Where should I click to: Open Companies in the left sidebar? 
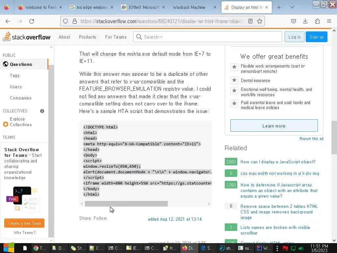pos(21,98)
